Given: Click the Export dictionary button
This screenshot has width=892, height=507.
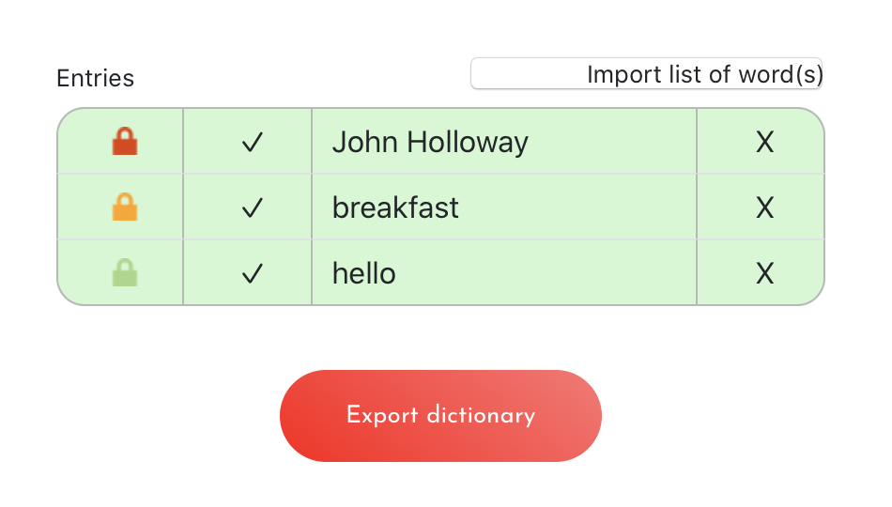Looking at the screenshot, I should coord(440,415).
